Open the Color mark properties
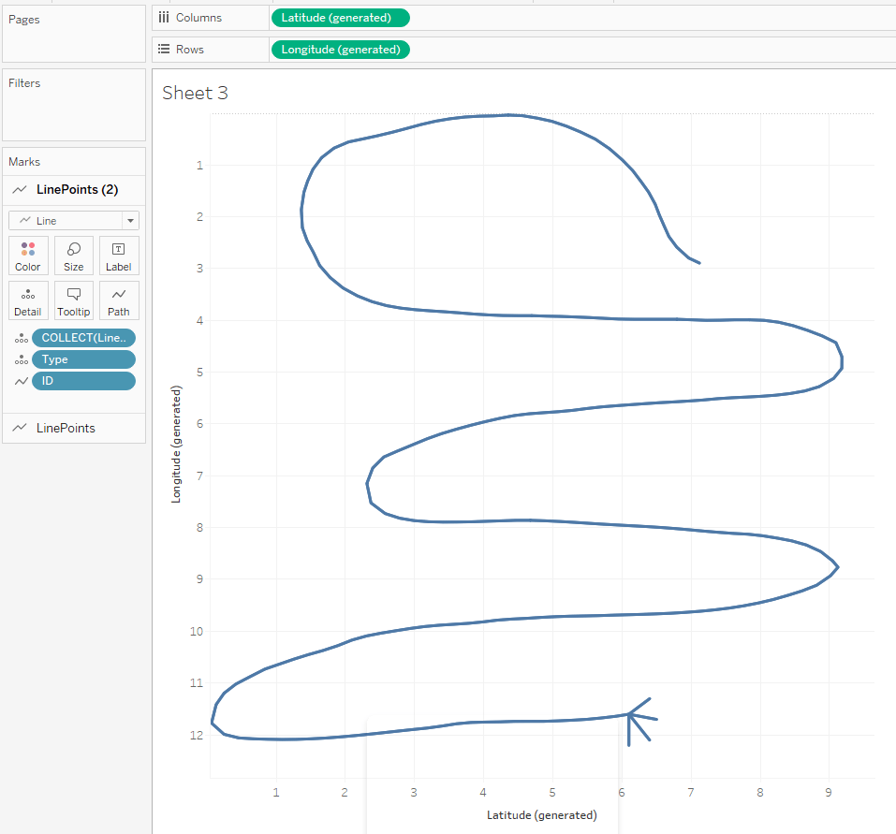The image size is (896, 834). click(x=28, y=256)
